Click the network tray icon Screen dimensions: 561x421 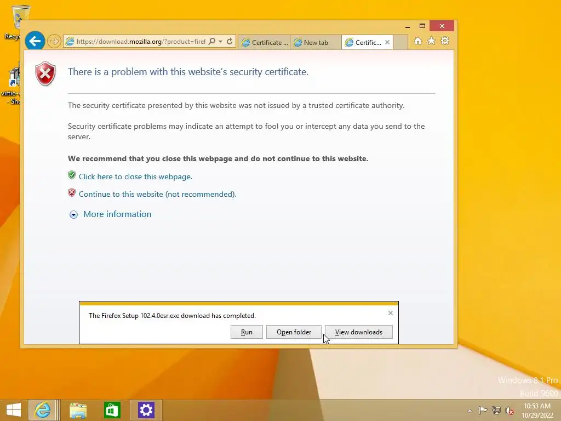(x=496, y=410)
